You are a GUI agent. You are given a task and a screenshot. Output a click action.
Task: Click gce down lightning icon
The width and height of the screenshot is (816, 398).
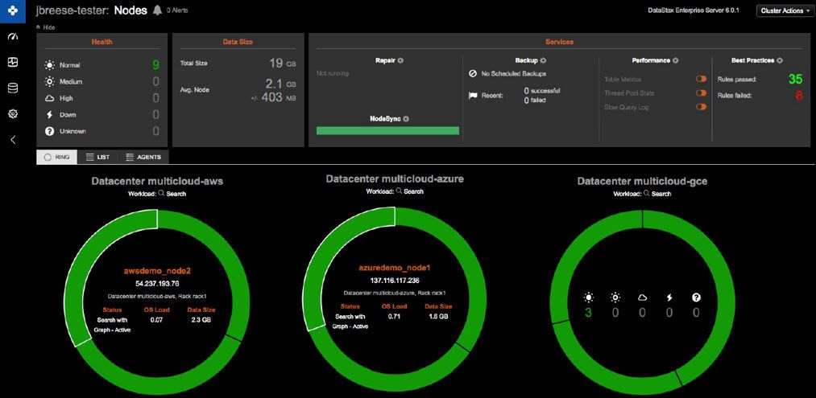click(669, 297)
